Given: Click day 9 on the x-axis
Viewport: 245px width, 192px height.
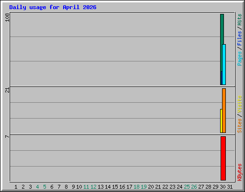Looking at the screenshot, I should pos(73,187).
